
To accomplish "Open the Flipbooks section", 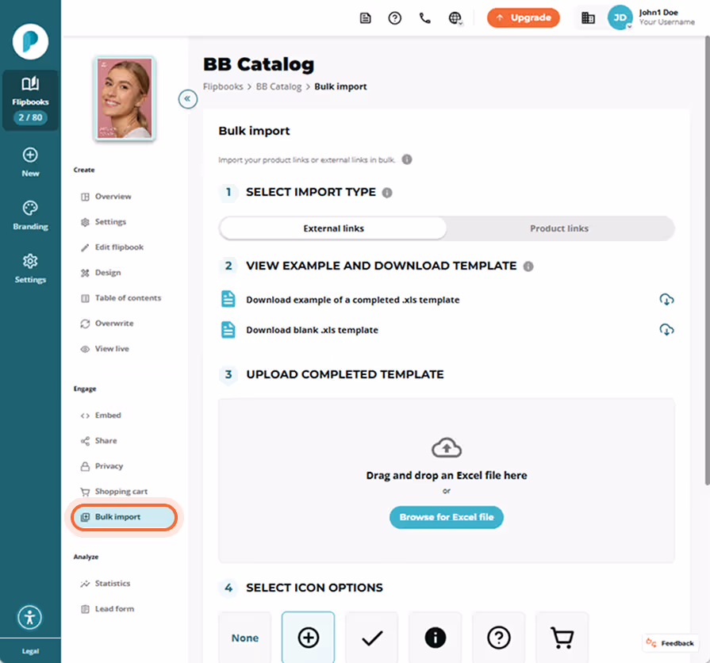I will coord(30,100).
